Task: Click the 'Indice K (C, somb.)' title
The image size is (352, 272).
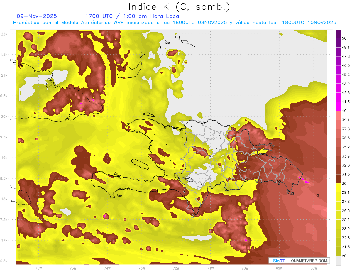Action: [x=179, y=7]
